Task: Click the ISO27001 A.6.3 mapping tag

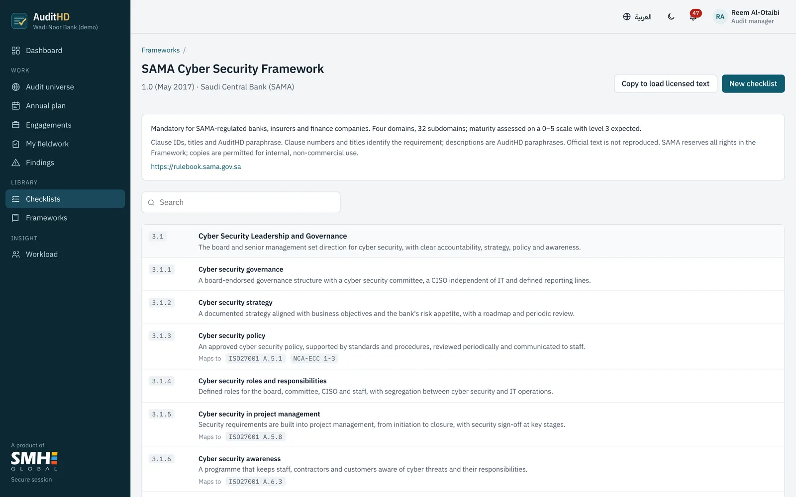Action: [x=255, y=482]
